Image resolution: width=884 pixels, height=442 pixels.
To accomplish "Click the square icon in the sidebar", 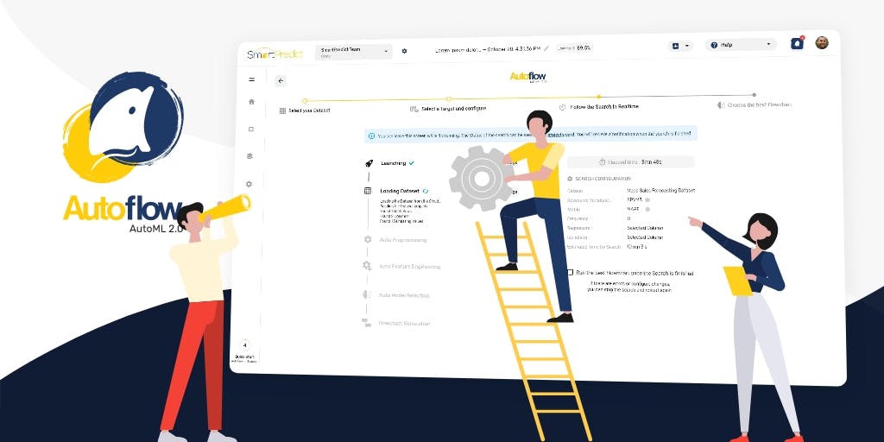I will 251,129.
